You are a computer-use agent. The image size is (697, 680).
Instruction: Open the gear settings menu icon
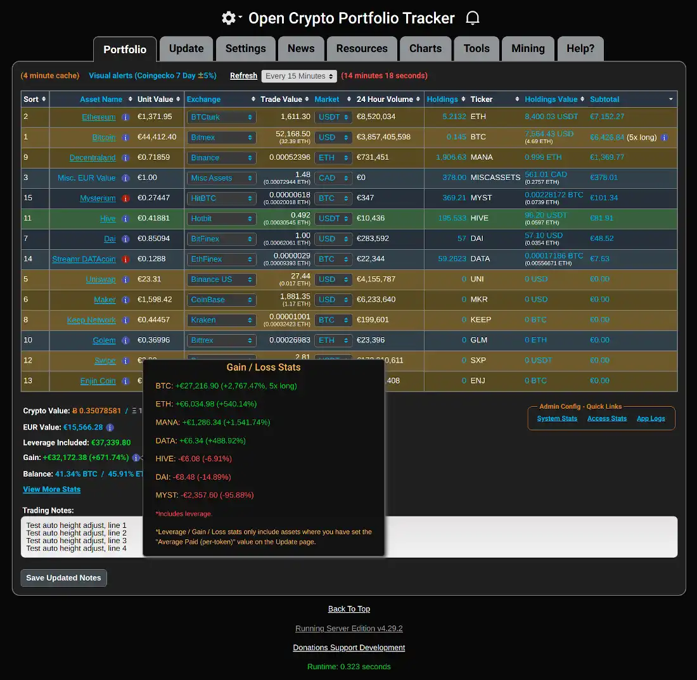(229, 18)
